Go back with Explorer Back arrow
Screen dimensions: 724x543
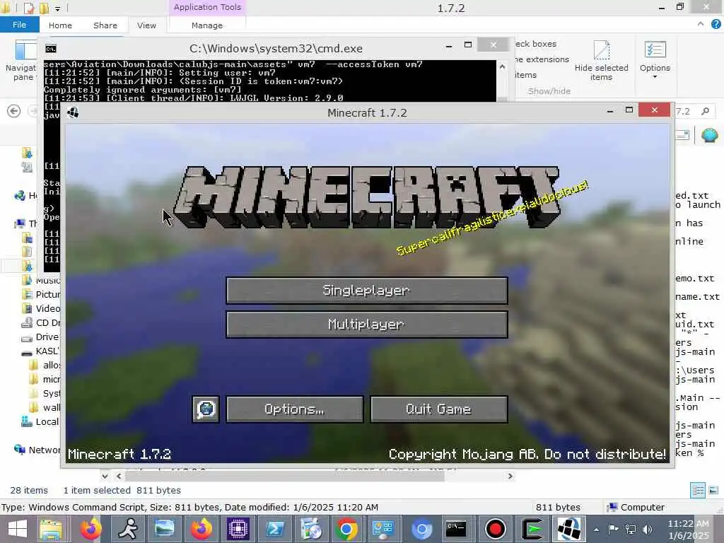tap(14, 111)
